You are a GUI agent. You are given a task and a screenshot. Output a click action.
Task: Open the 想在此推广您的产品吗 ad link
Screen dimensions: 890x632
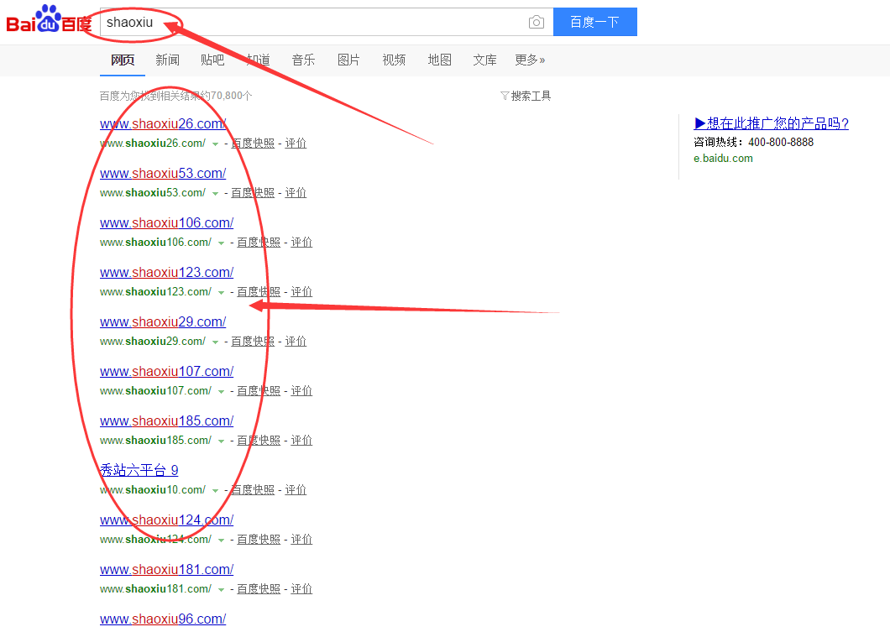[x=771, y=124]
